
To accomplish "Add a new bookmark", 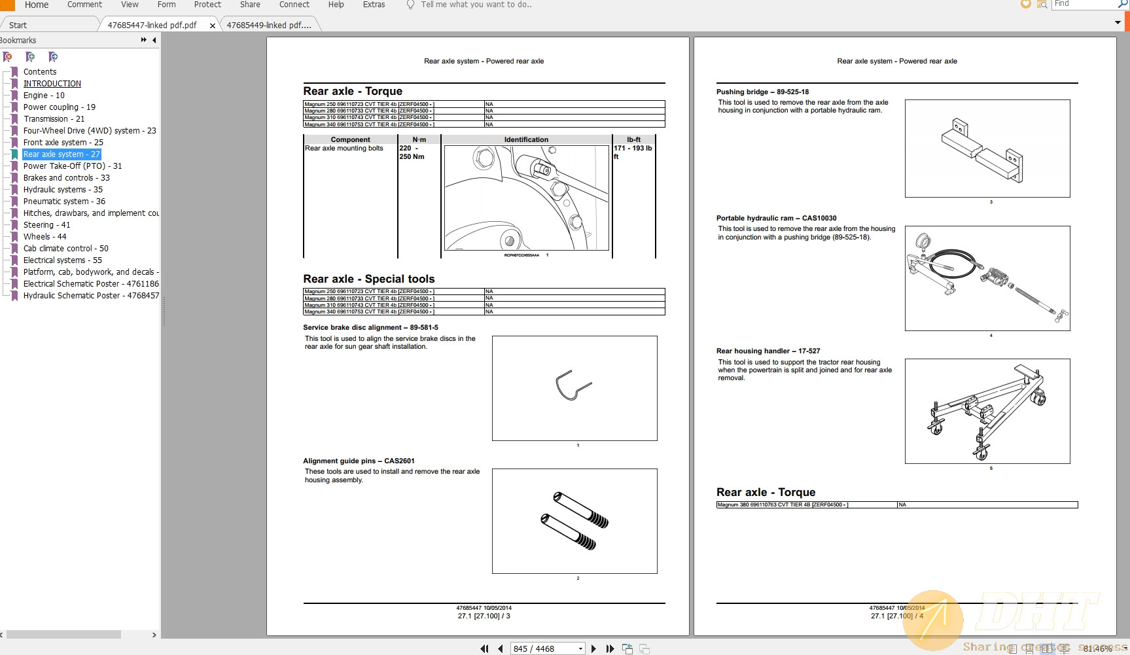I will [x=30, y=57].
